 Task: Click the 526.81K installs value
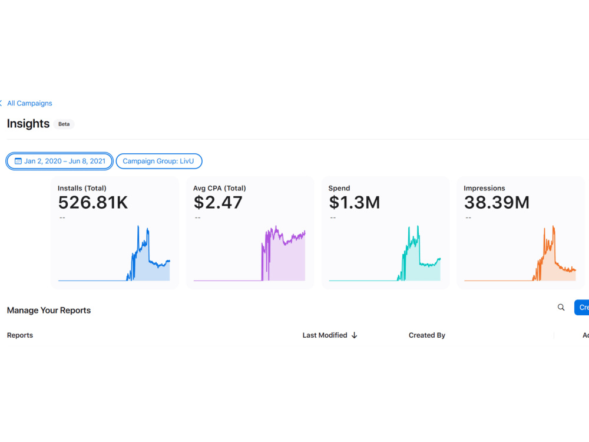point(93,203)
